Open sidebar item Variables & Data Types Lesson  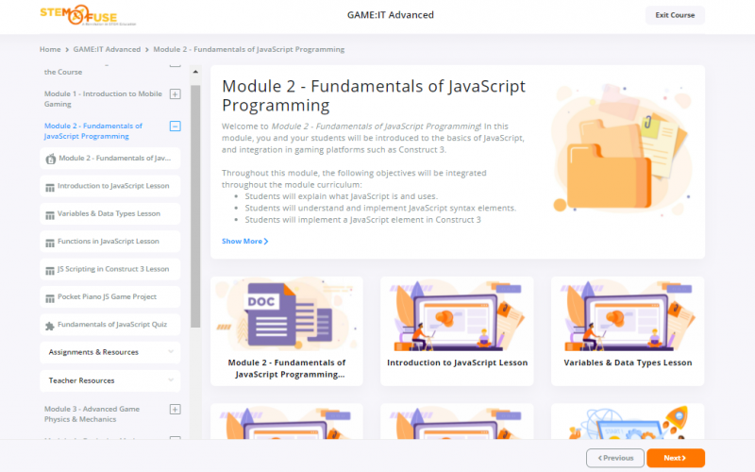[109, 214]
